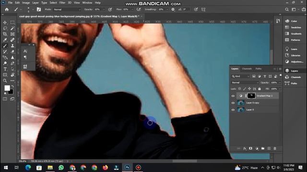Select the Rectangle shape tool
This screenshot has width=307, height=172.
[5, 75]
